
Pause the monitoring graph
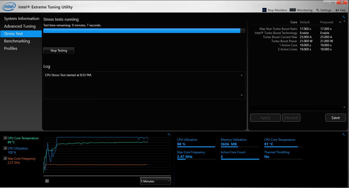point(47,181)
